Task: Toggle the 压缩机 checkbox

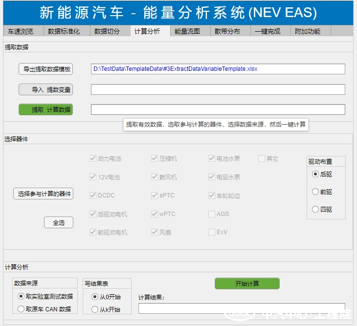Action: 155,158
